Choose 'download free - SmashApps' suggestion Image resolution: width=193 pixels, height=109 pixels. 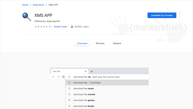click(x=107, y=83)
